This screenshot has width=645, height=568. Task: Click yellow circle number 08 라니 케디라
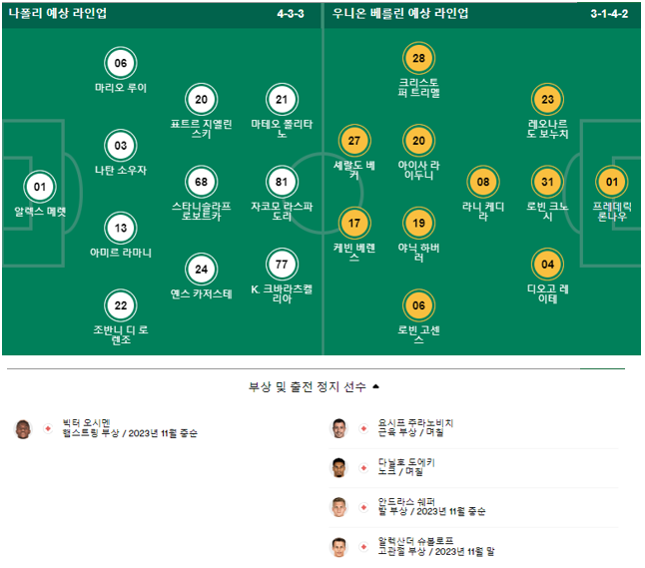[483, 182]
